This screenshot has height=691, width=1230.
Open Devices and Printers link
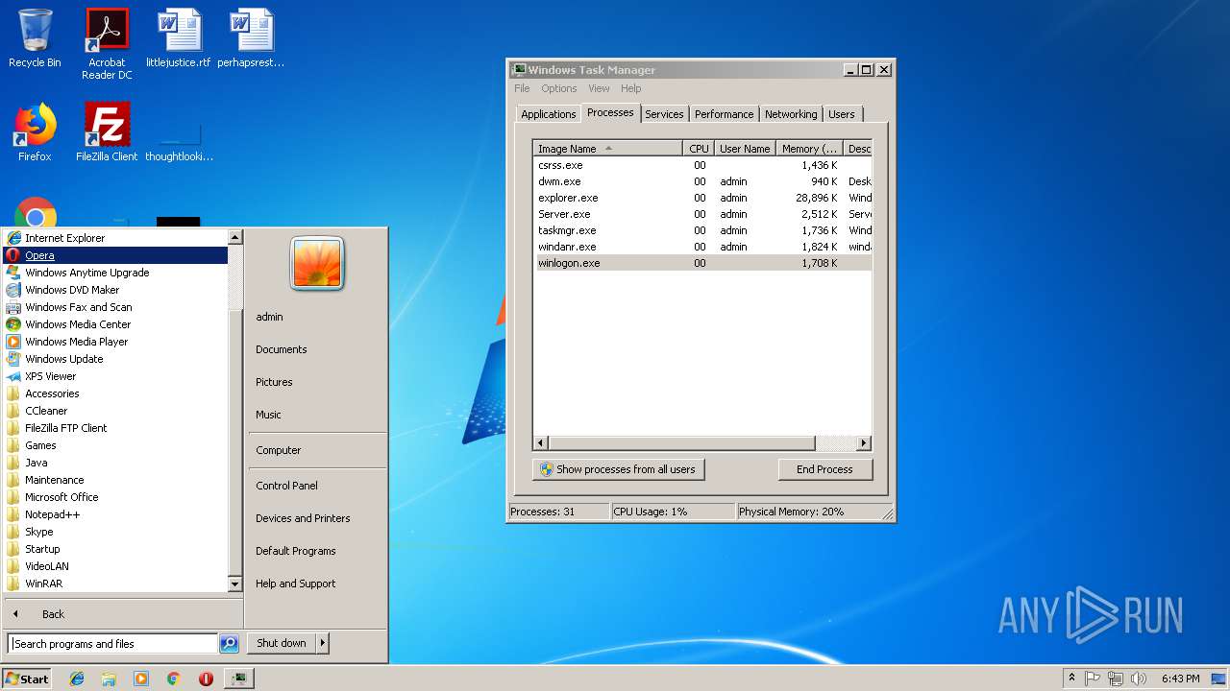303,518
